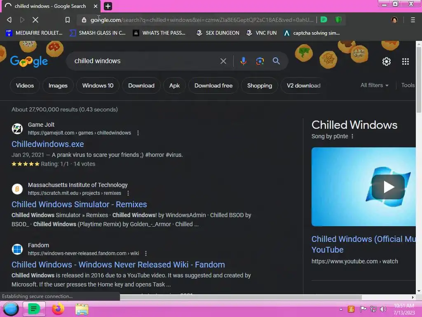The image size is (422, 317).
Task: Open more options for the Game Jolt result
Action: pyautogui.click(x=138, y=133)
